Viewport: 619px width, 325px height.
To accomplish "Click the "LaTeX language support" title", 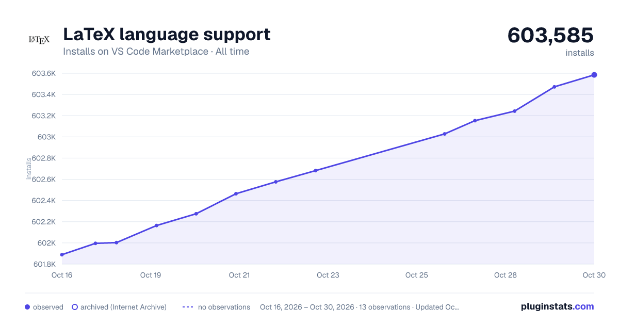I will tap(167, 35).
